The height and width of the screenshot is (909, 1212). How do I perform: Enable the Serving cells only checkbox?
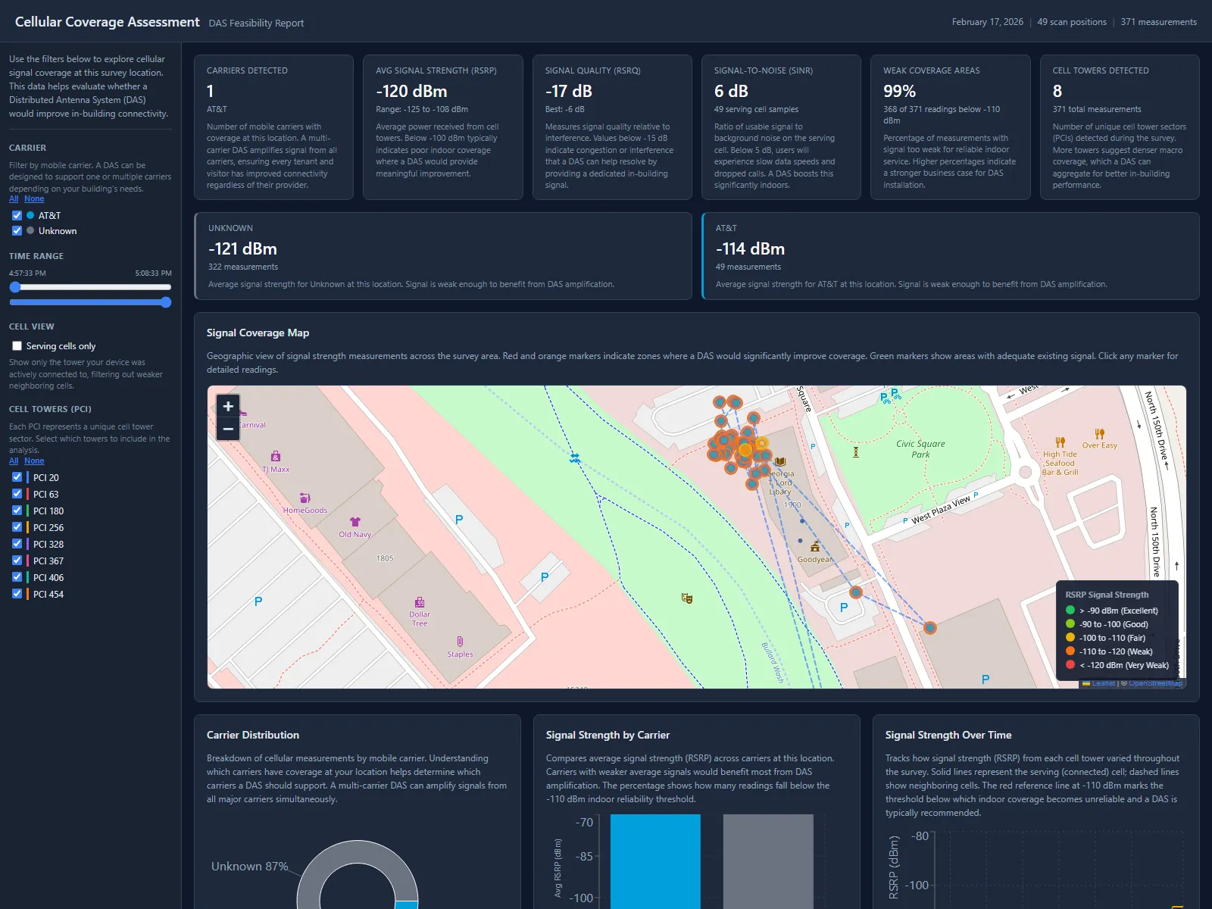pyautogui.click(x=17, y=345)
